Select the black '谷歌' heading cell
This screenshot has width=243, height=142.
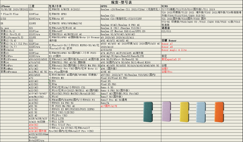coord(202,66)
